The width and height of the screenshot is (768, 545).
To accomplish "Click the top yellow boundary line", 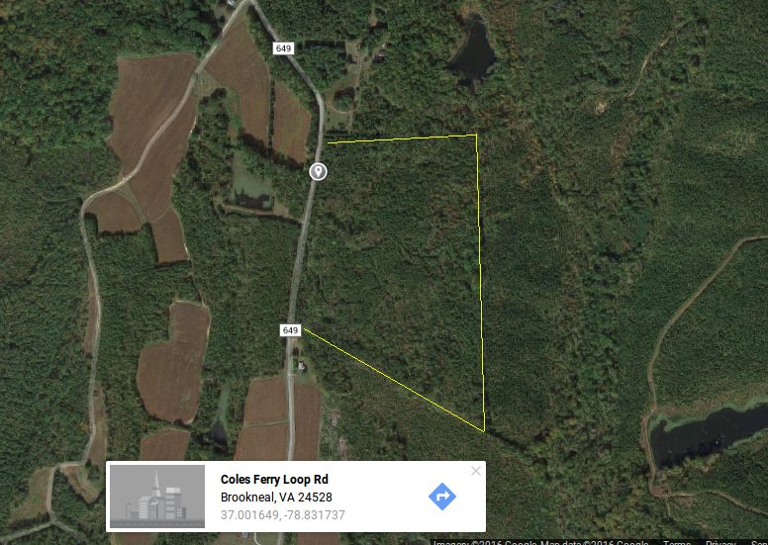I will pyautogui.click(x=402, y=138).
